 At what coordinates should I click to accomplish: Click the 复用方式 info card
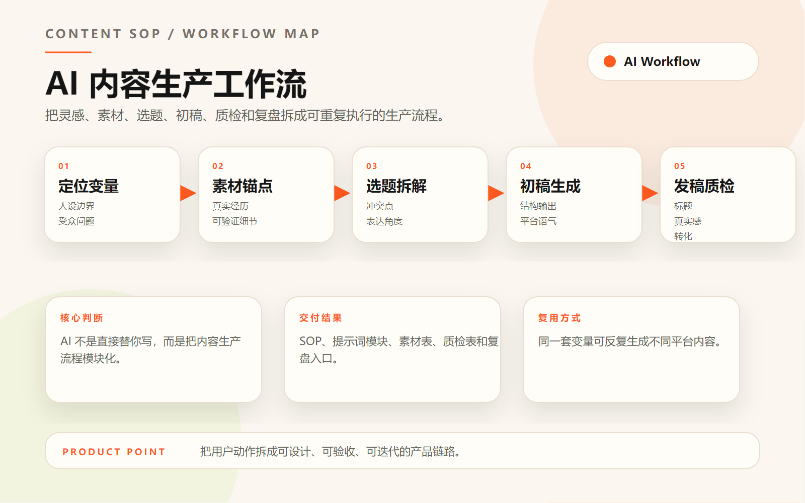tap(631, 350)
